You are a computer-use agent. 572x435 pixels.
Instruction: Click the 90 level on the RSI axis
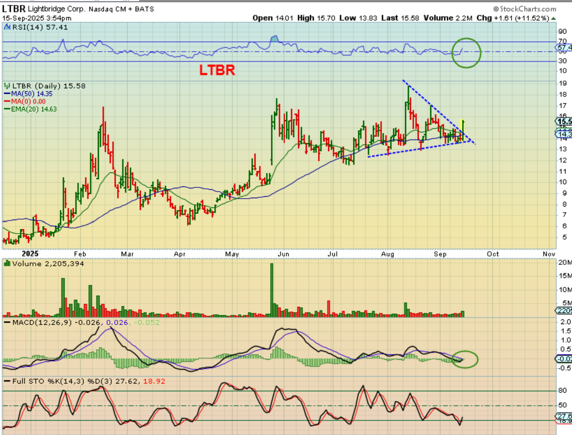pyautogui.click(x=563, y=31)
